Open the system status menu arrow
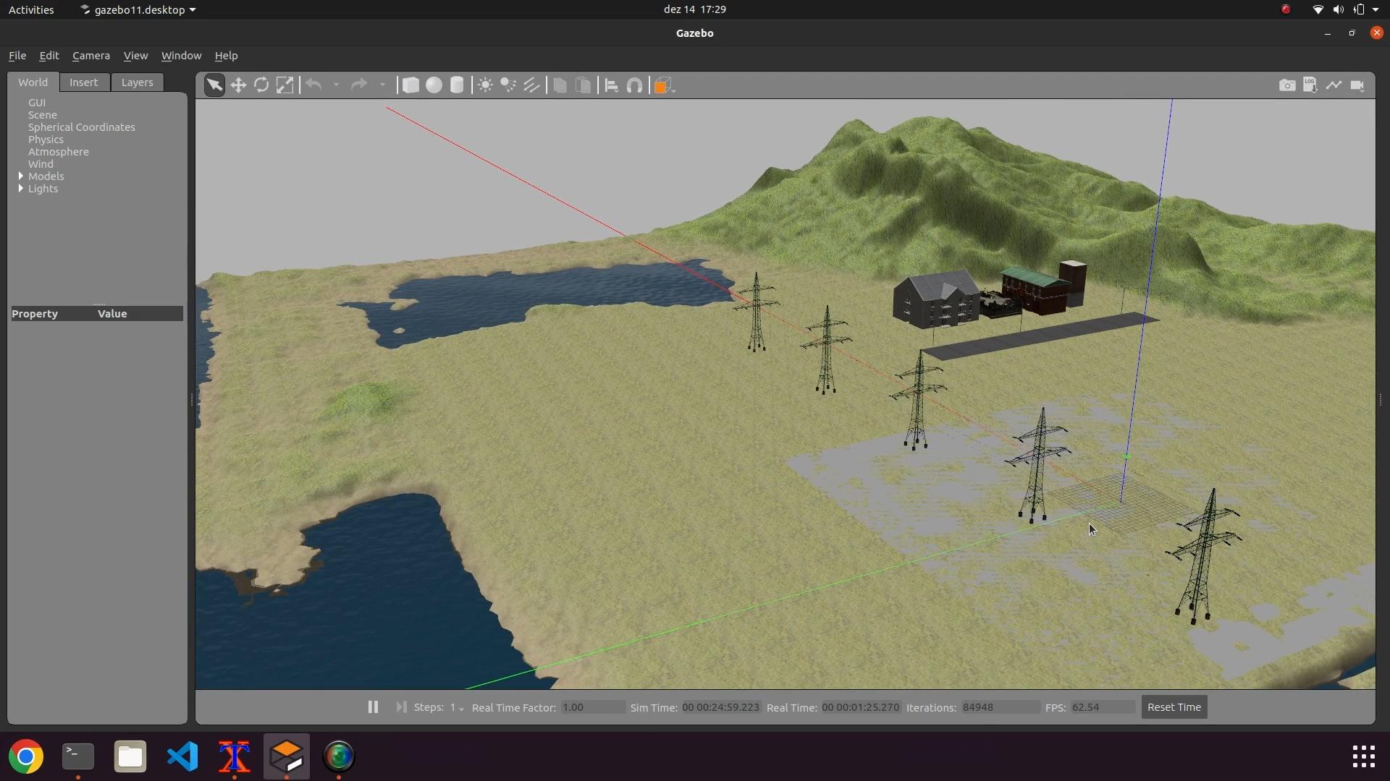The height and width of the screenshot is (781, 1390). click(x=1376, y=9)
